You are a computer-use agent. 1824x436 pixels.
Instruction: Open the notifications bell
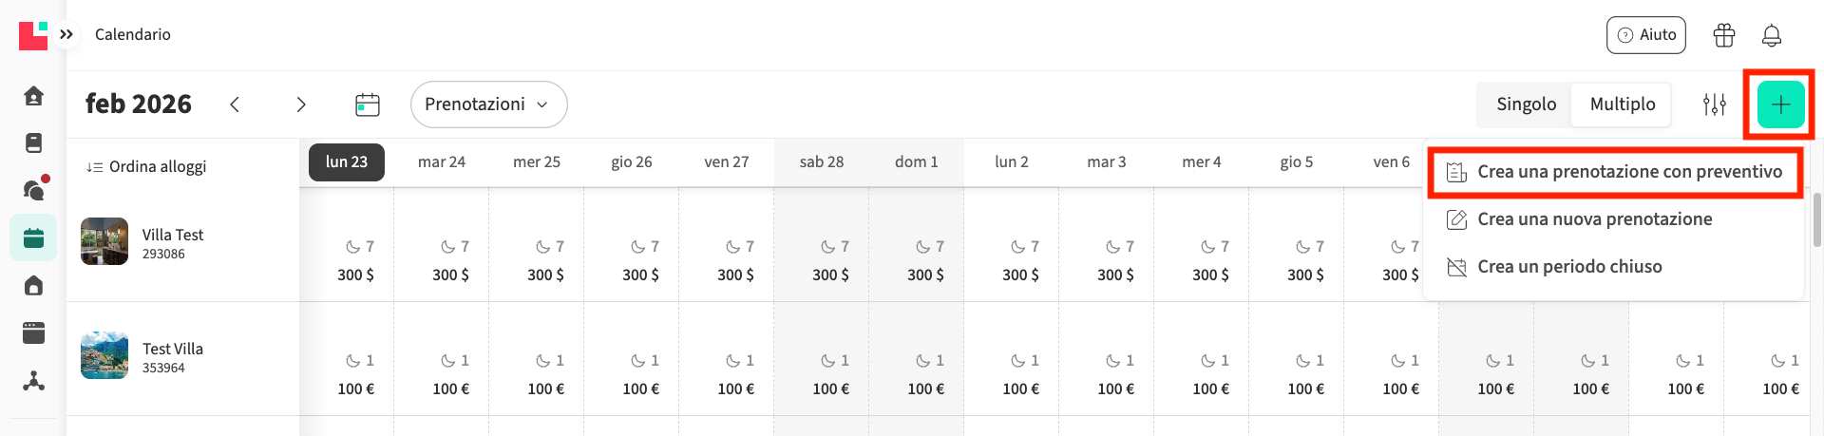coord(1771,36)
